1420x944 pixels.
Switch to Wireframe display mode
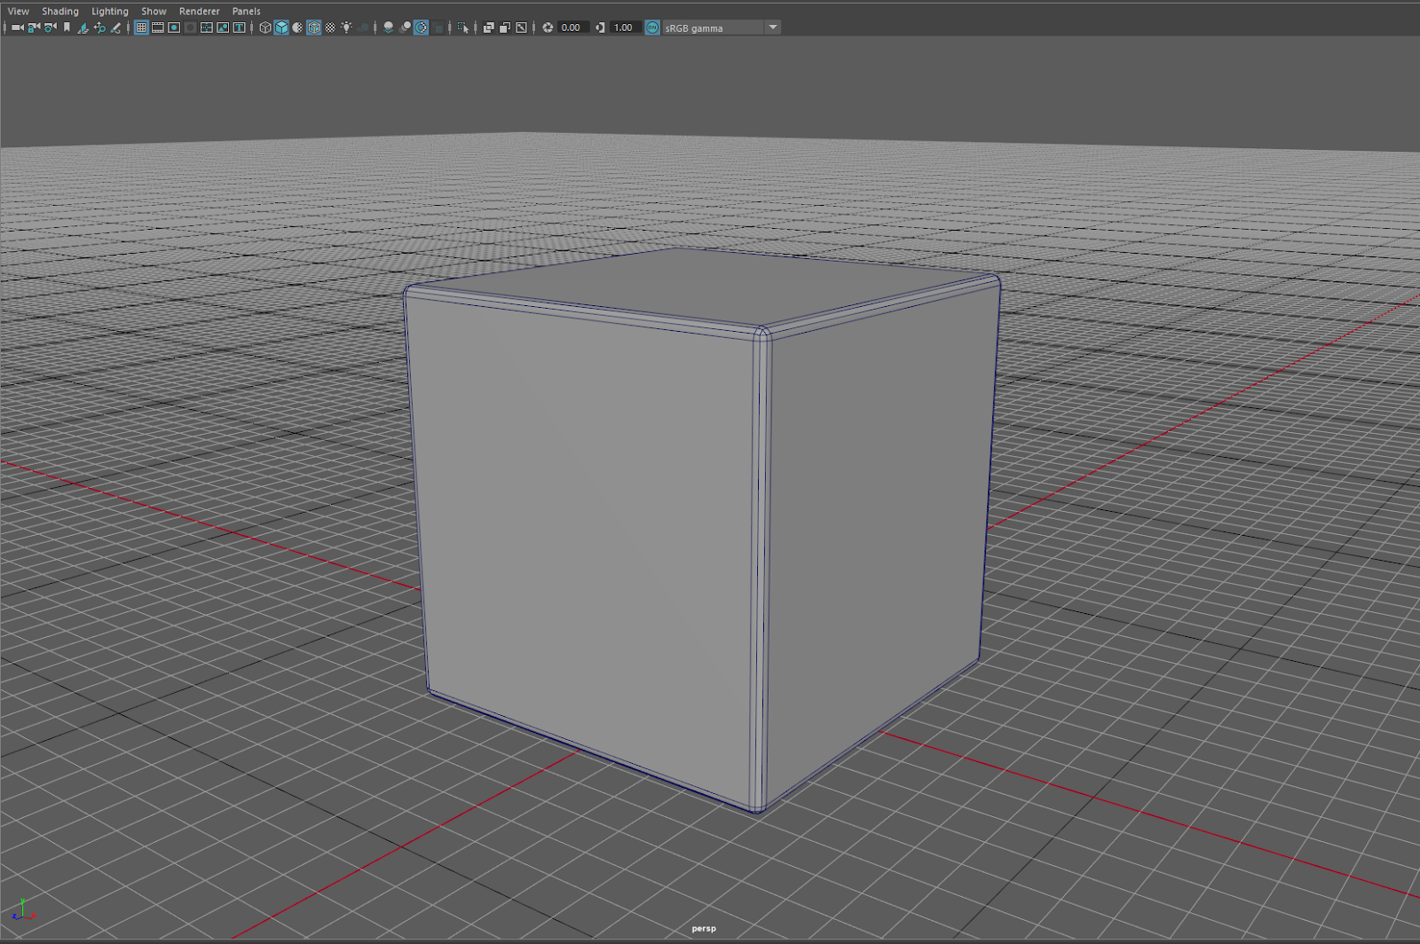(x=264, y=28)
